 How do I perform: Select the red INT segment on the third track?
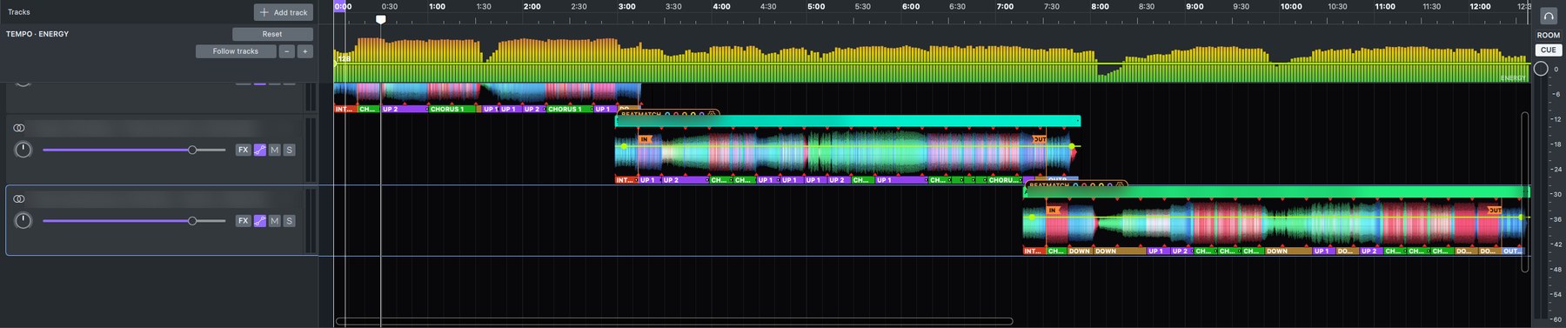click(x=1034, y=251)
